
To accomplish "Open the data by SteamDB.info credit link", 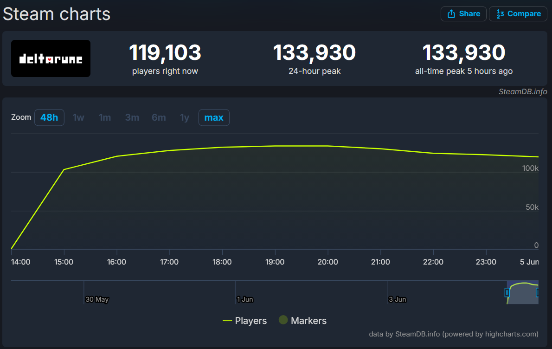I will [x=454, y=334].
